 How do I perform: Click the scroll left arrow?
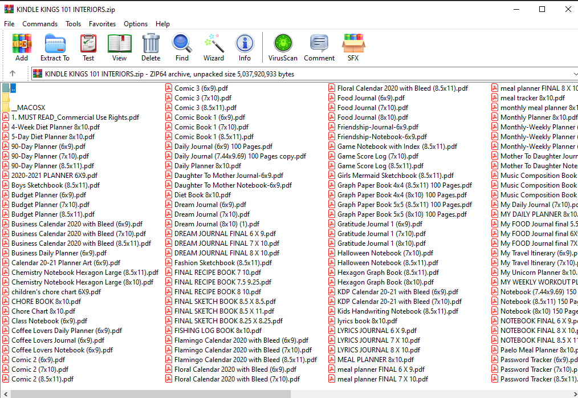(5, 394)
